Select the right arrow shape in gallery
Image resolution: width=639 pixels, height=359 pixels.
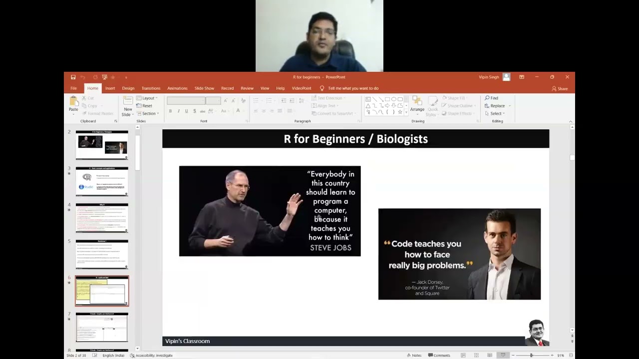[x=387, y=106]
